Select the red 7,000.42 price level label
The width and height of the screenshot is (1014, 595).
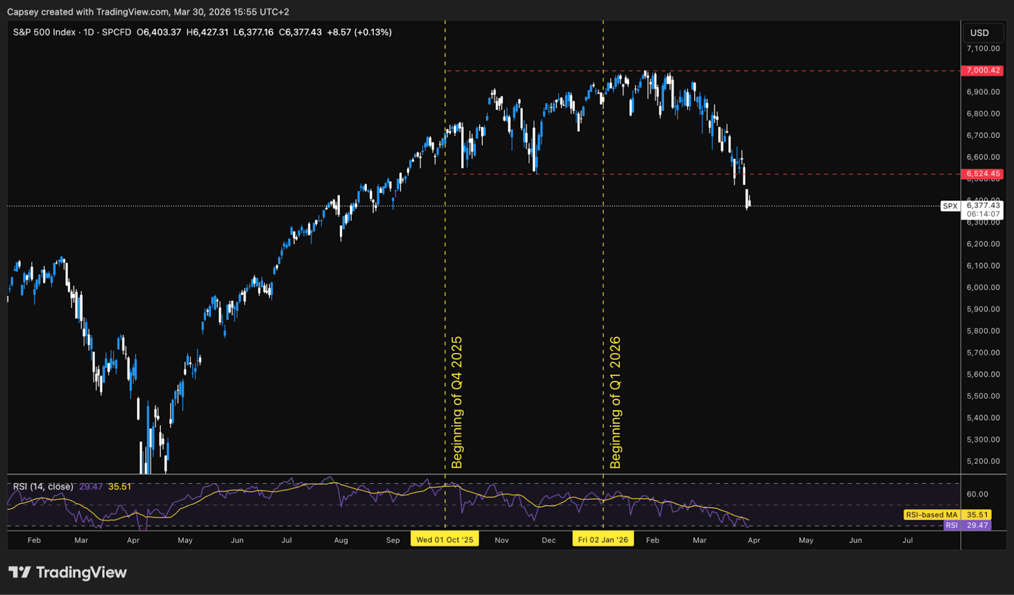983,70
